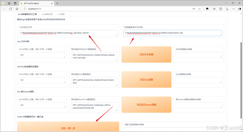Select the GPT-SoVITS WebUI browser tab
The width and height of the screenshot is (243, 132).
[x=37, y=3]
